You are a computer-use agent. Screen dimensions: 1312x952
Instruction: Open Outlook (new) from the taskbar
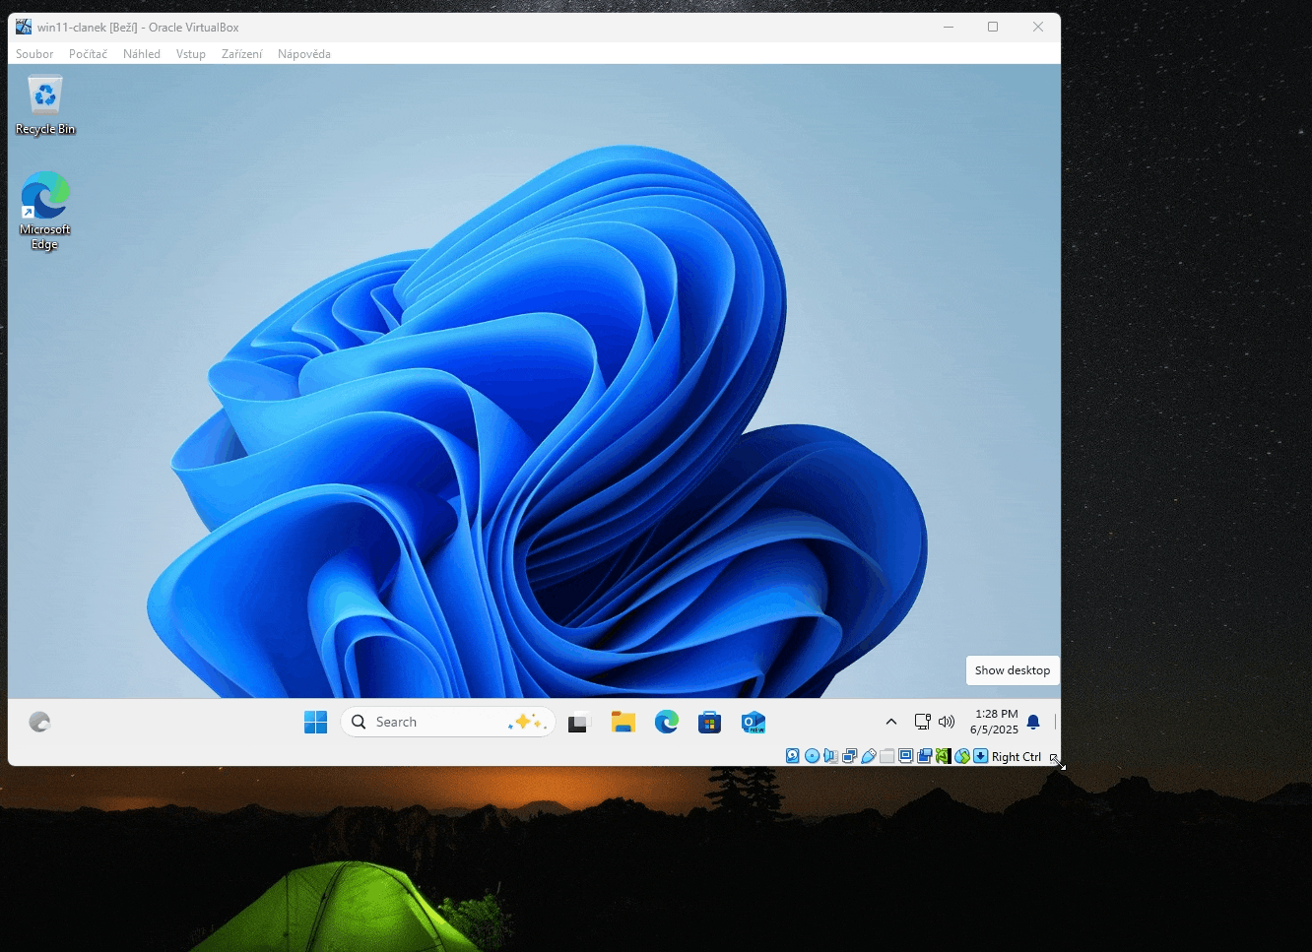point(754,723)
